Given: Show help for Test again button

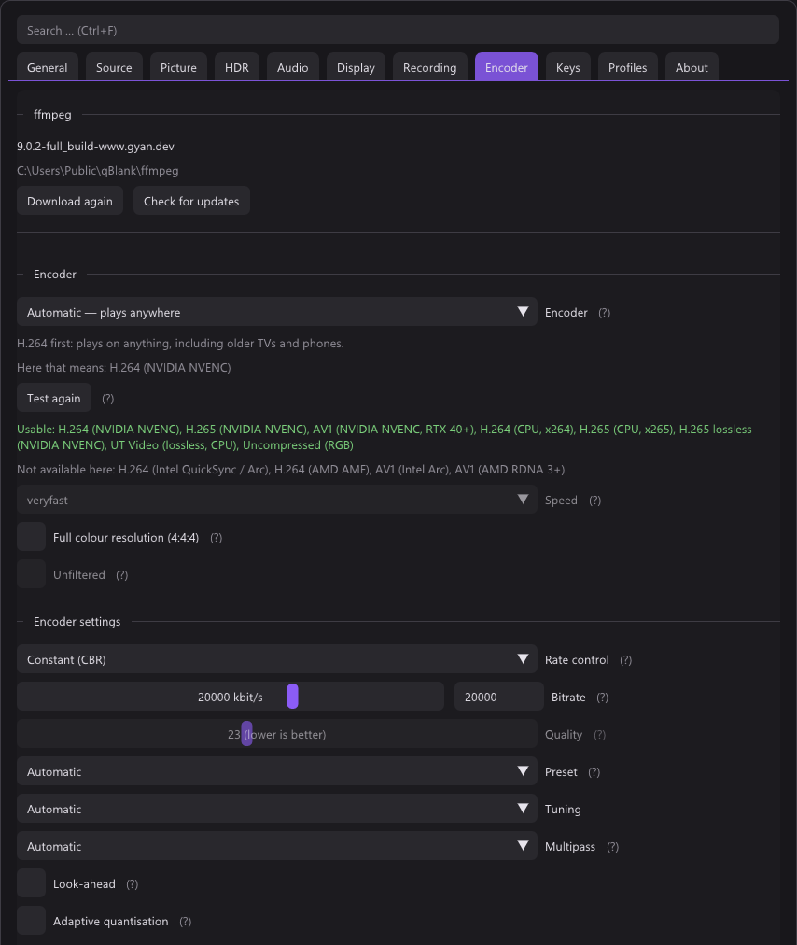Looking at the screenshot, I should (108, 399).
